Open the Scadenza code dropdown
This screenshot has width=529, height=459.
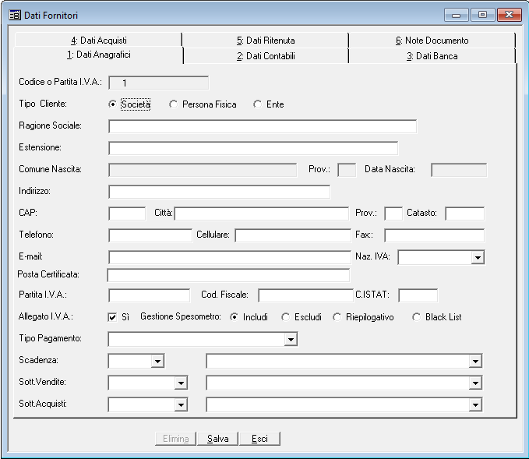[157, 361]
